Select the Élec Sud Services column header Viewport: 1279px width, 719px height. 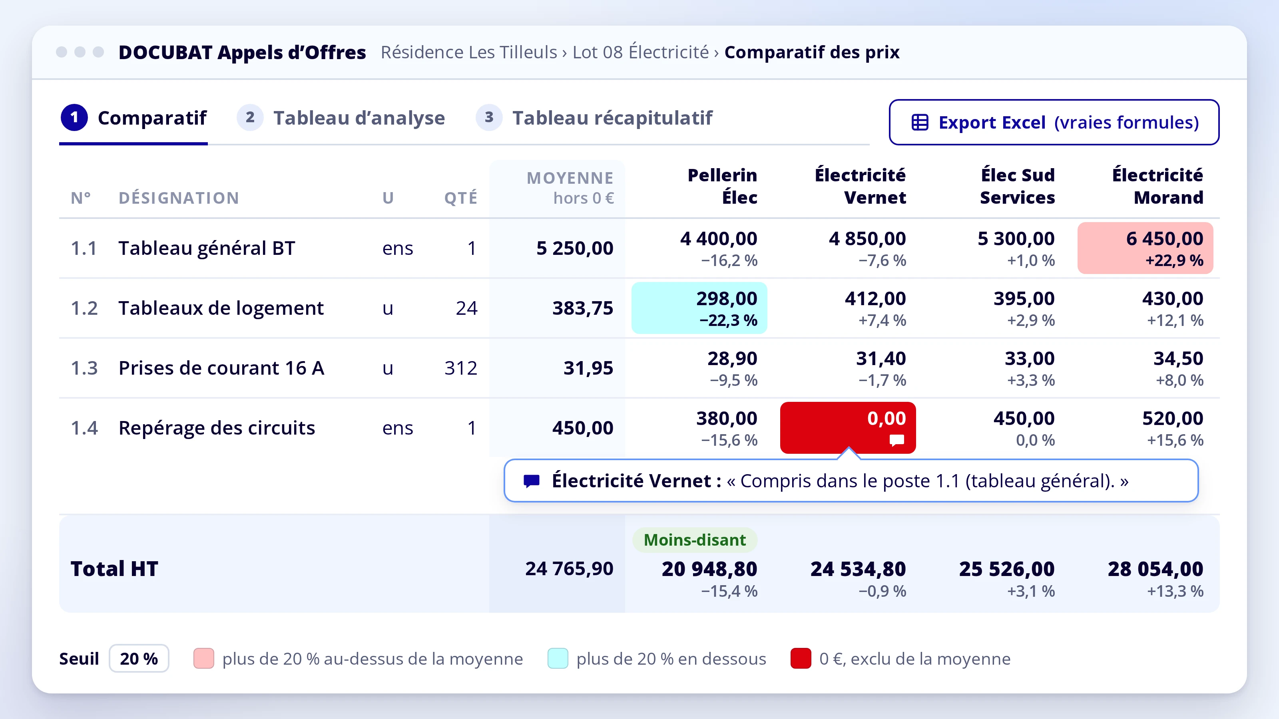[1017, 186]
